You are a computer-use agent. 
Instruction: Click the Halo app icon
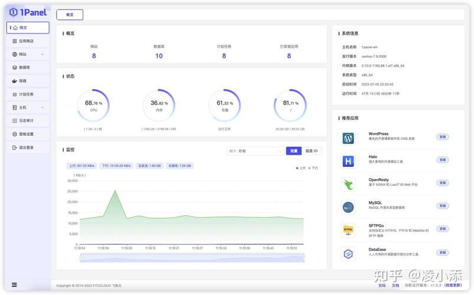click(x=348, y=162)
